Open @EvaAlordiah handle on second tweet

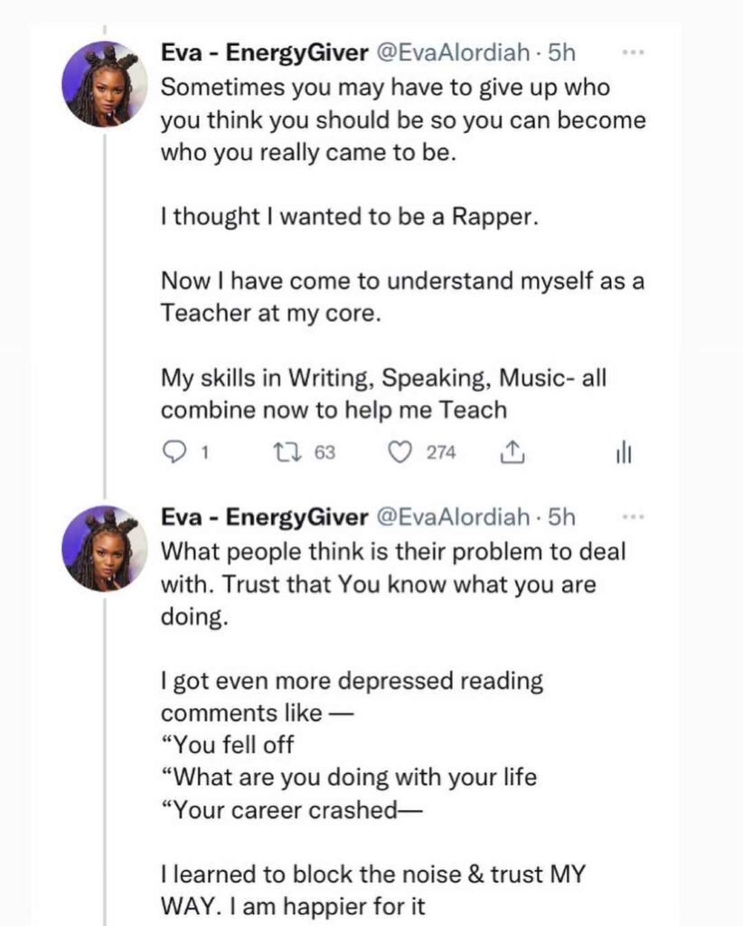pos(452,517)
